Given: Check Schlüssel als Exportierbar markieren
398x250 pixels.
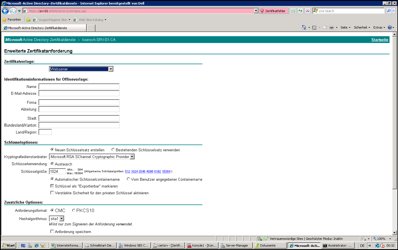Looking at the screenshot, I should pyautogui.click(x=52, y=186).
